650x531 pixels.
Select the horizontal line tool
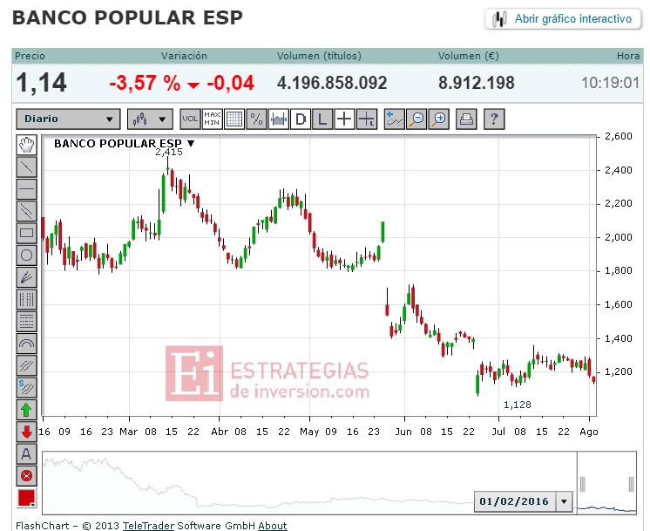[26, 189]
